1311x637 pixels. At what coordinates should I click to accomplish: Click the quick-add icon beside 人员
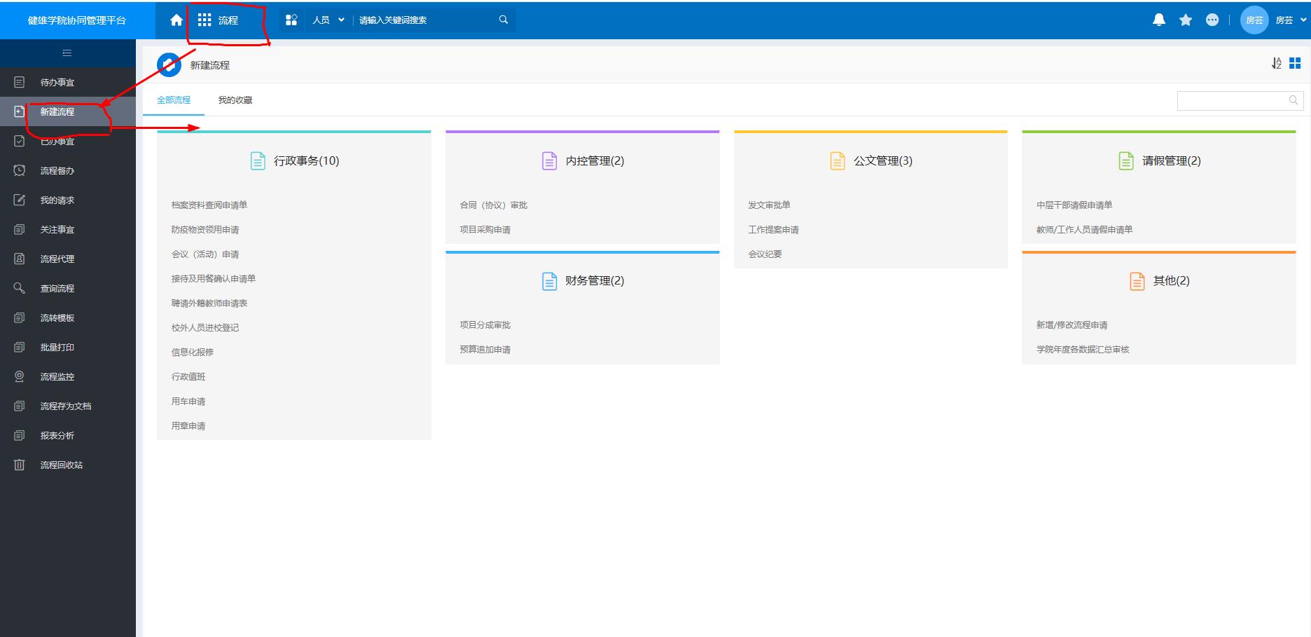292,20
